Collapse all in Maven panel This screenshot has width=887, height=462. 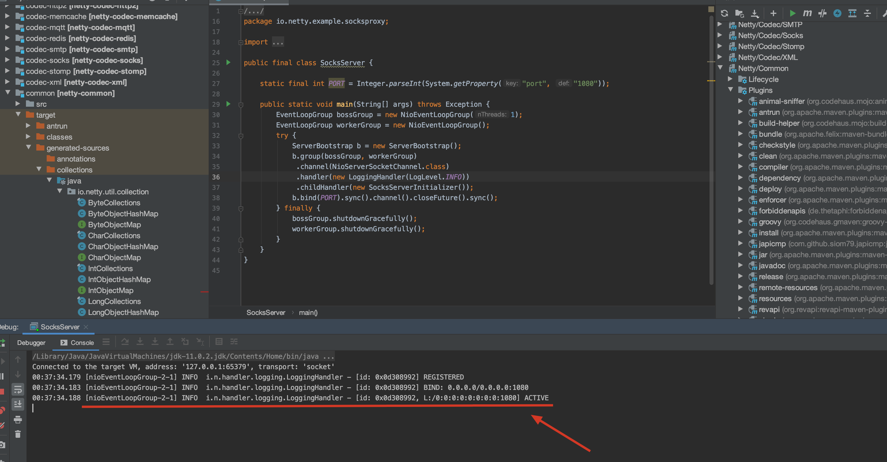867,14
